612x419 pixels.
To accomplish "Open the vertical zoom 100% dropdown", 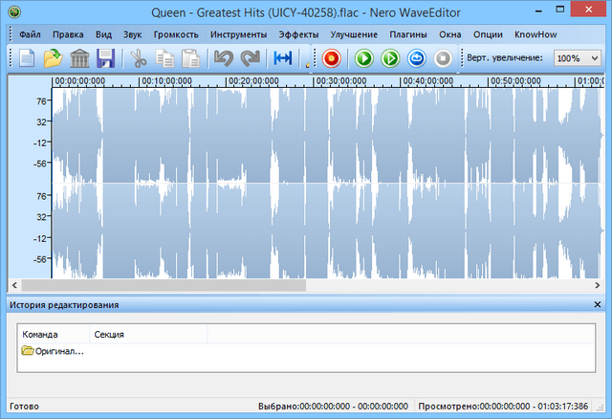I will 578,58.
